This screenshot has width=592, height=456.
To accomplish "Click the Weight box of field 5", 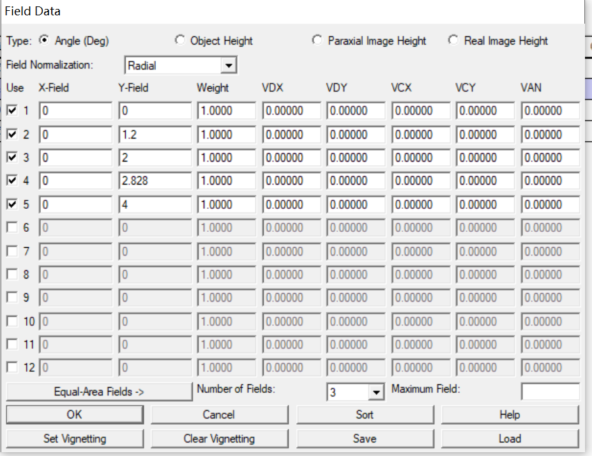I will point(227,204).
